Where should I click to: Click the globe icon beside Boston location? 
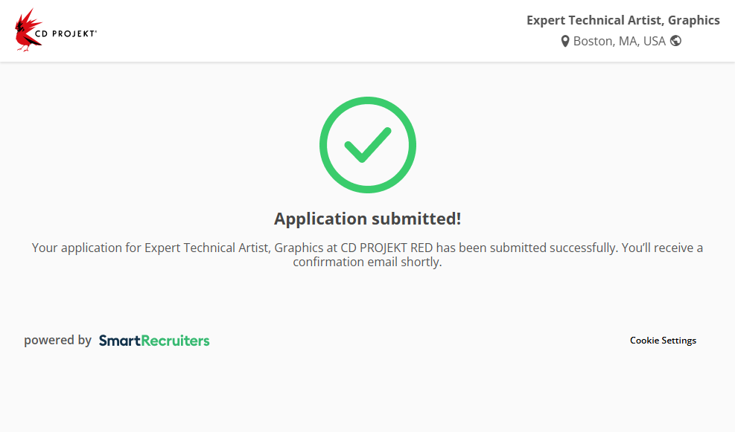pos(675,41)
